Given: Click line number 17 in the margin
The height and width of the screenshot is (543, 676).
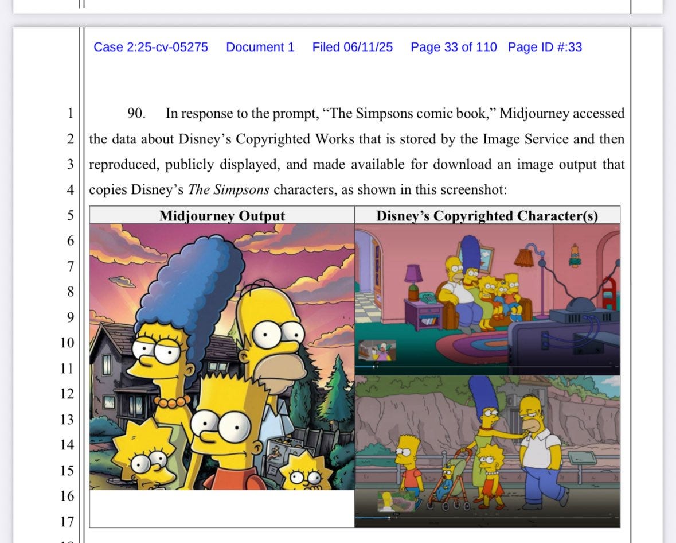Looking at the screenshot, I should tap(67, 522).
